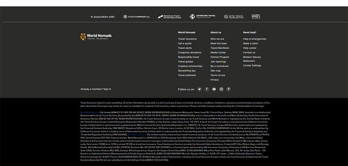Open the footprintsnetwork.org partner logo

coord(136,17)
